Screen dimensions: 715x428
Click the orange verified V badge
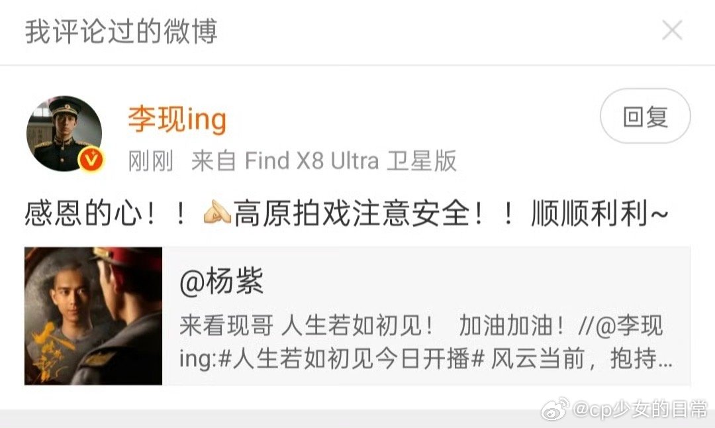(91, 160)
